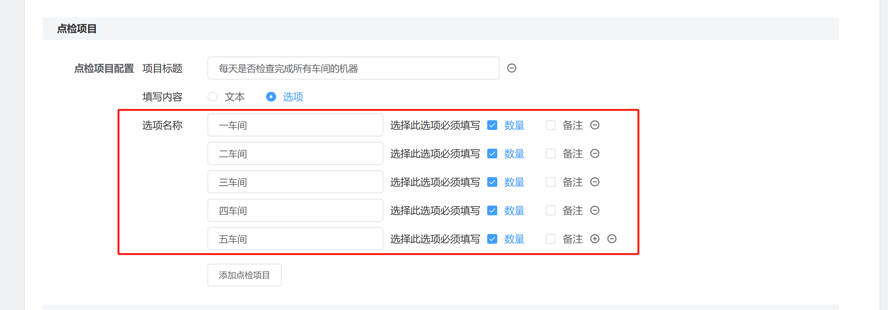Viewport: 888px width, 310px height.
Task: Edit the 三车间 option name field
Action: (x=295, y=182)
